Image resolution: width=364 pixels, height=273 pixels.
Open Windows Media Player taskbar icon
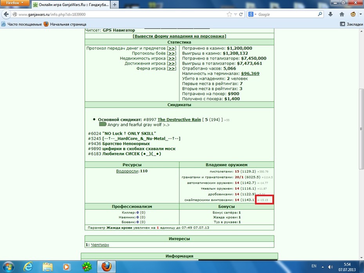67,267
